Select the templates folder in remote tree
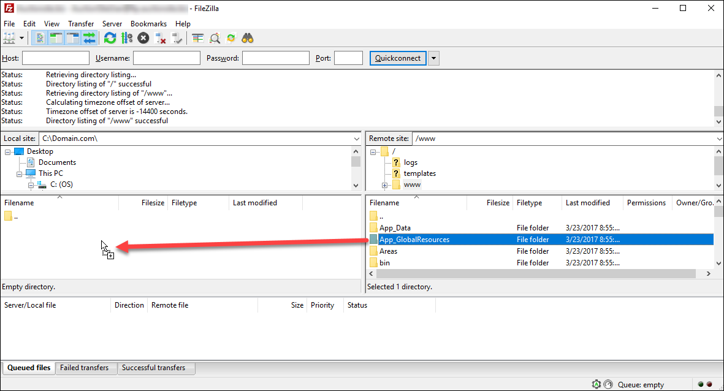Image resolution: width=724 pixels, height=391 pixels. point(420,173)
